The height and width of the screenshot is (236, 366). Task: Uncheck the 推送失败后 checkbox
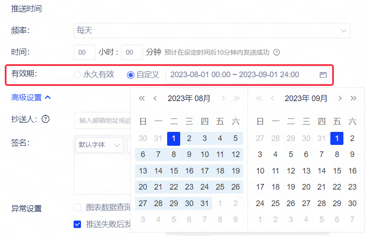coord(77,224)
